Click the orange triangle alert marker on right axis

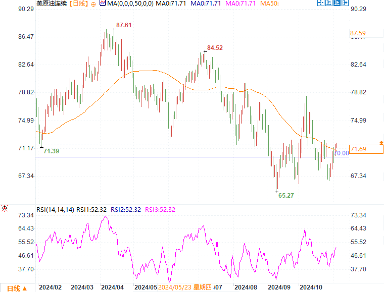point(381,143)
